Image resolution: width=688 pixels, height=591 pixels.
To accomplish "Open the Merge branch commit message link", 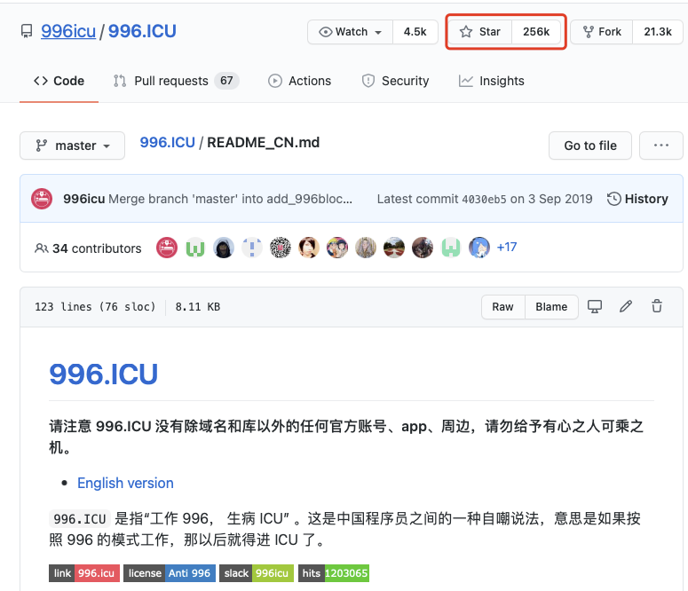I will point(230,199).
